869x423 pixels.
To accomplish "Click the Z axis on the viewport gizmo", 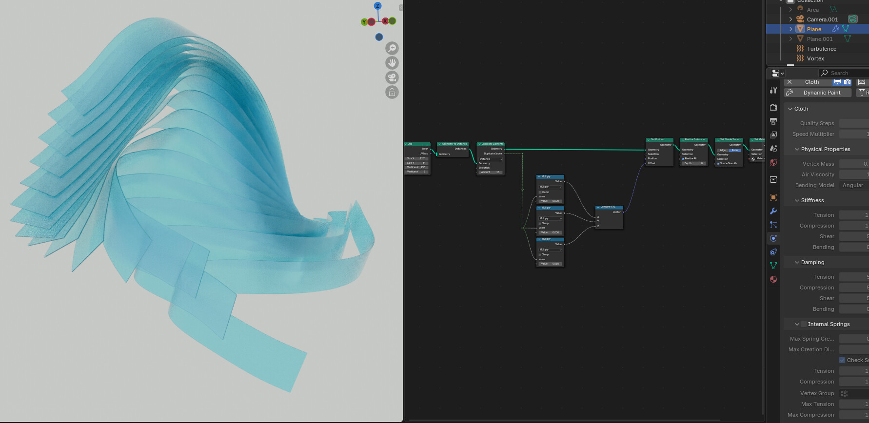I will (x=377, y=6).
